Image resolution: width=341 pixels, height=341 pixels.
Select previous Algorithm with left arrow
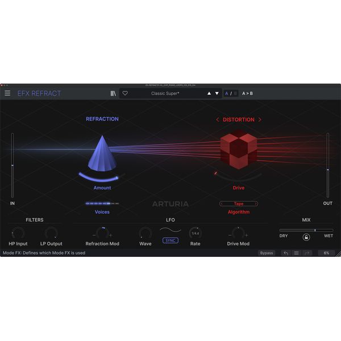coord(222,204)
